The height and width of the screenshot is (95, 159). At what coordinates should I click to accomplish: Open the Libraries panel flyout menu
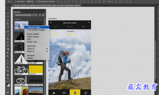pyautogui.click(x=44, y=12)
